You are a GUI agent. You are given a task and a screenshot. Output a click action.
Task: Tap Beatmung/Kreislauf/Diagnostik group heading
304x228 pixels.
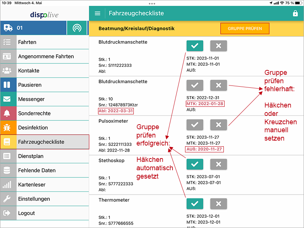(136, 28)
